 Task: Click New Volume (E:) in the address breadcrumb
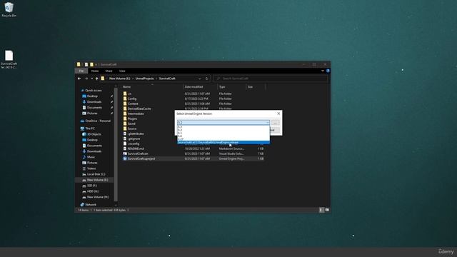[x=119, y=79]
